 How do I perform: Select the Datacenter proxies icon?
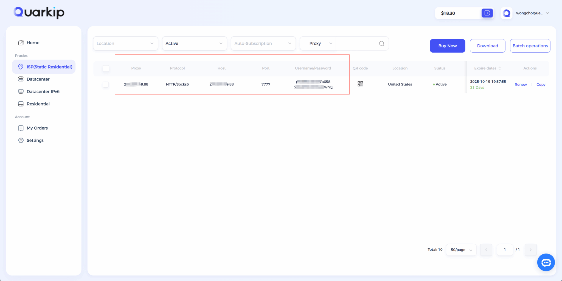coord(21,79)
